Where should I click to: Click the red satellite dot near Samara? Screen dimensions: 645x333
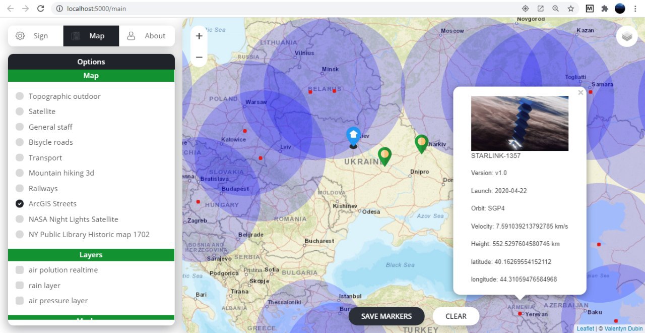(x=590, y=92)
